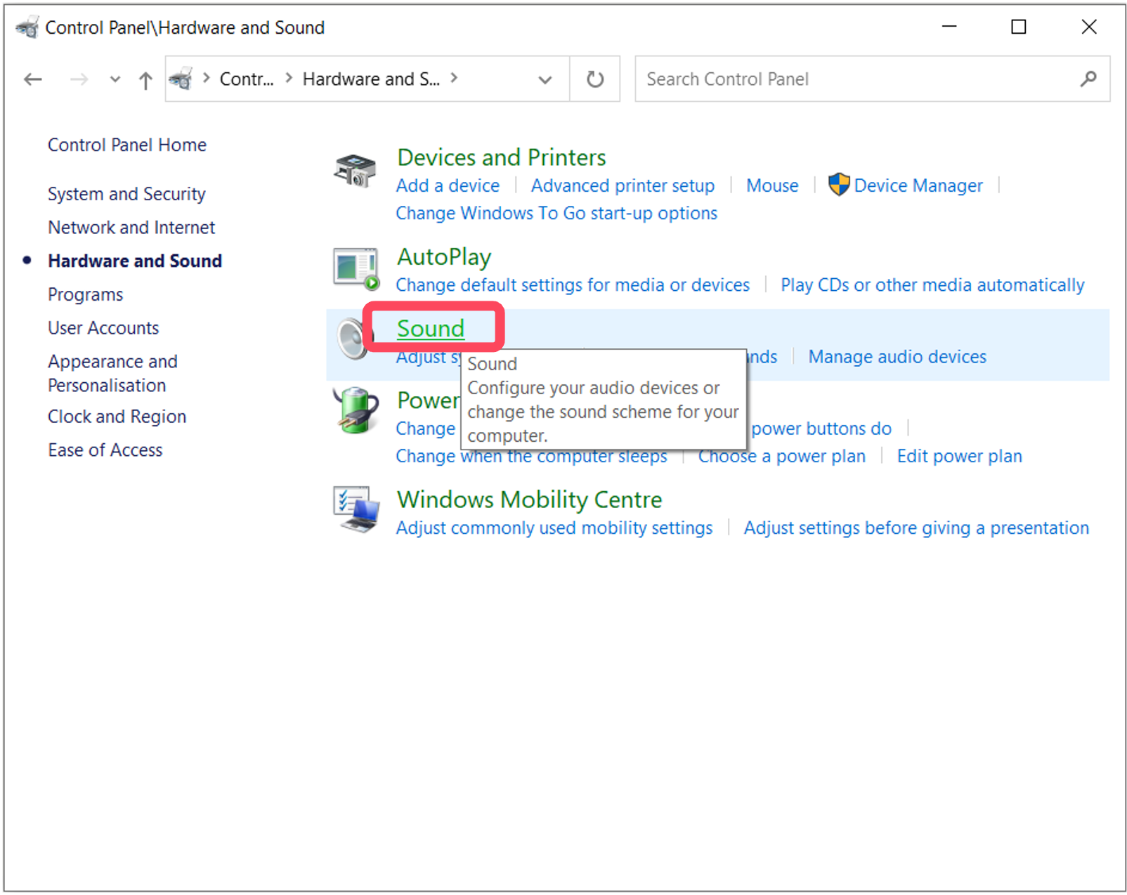Go to Programs category

click(x=86, y=294)
